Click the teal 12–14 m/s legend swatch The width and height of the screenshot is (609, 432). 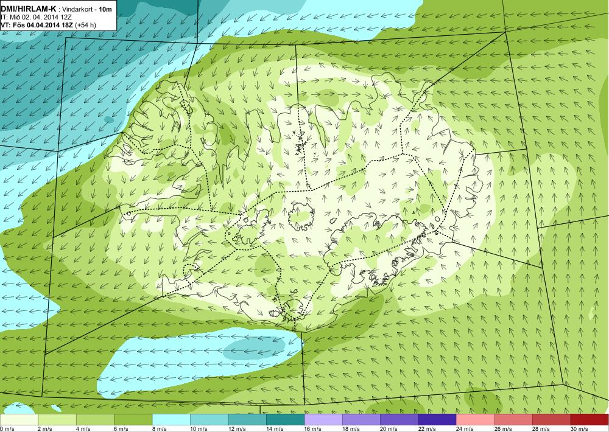tap(247, 420)
